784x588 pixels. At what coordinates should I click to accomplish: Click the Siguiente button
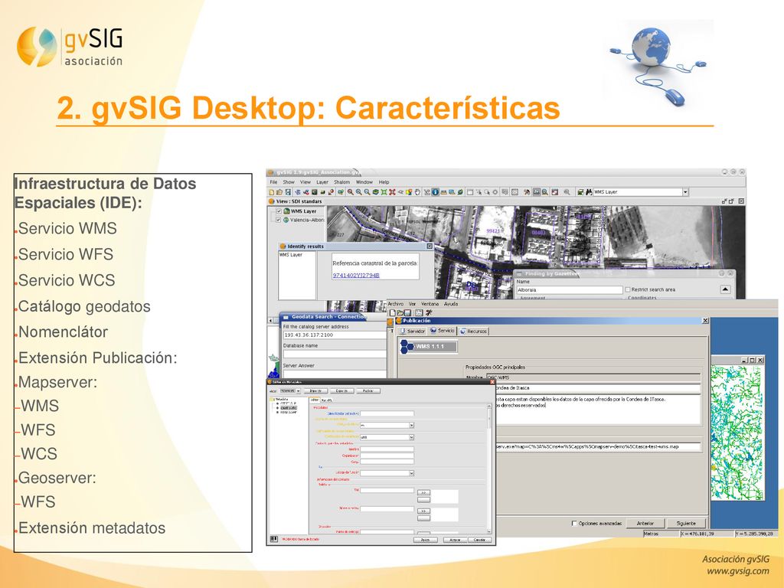point(686,524)
